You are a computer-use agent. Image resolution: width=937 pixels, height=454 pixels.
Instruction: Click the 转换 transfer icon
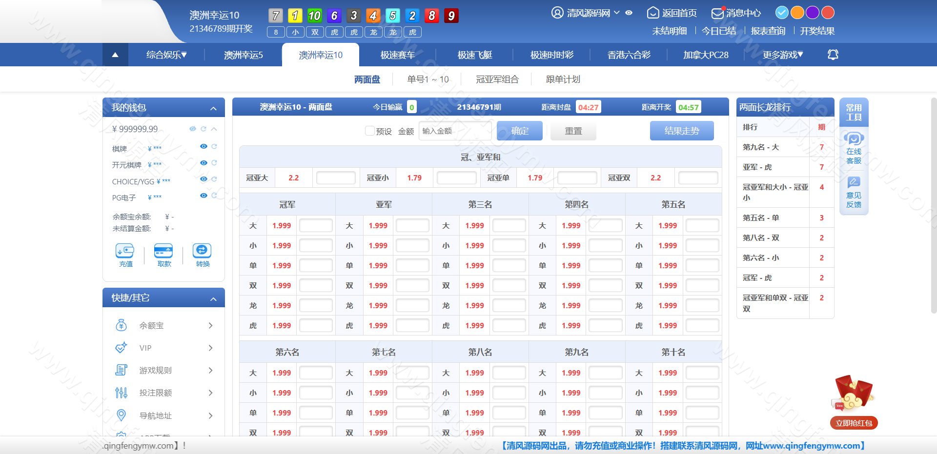pos(202,251)
